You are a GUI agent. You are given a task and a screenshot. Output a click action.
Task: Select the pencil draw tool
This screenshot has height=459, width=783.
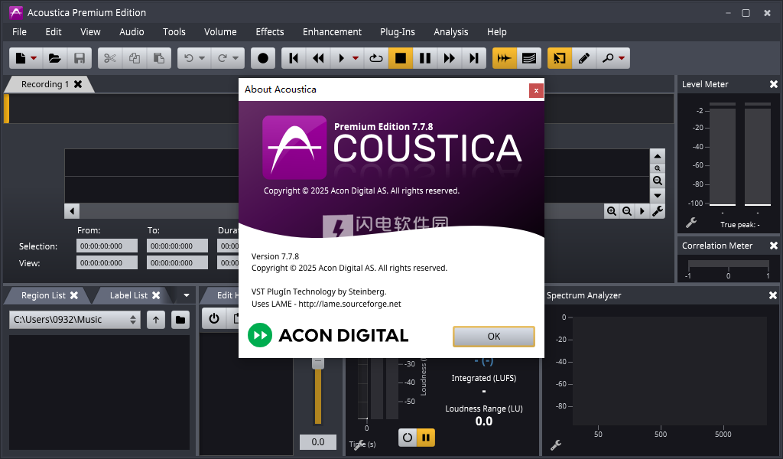click(584, 58)
